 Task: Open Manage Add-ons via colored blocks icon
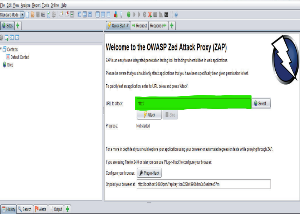click(x=115, y=15)
